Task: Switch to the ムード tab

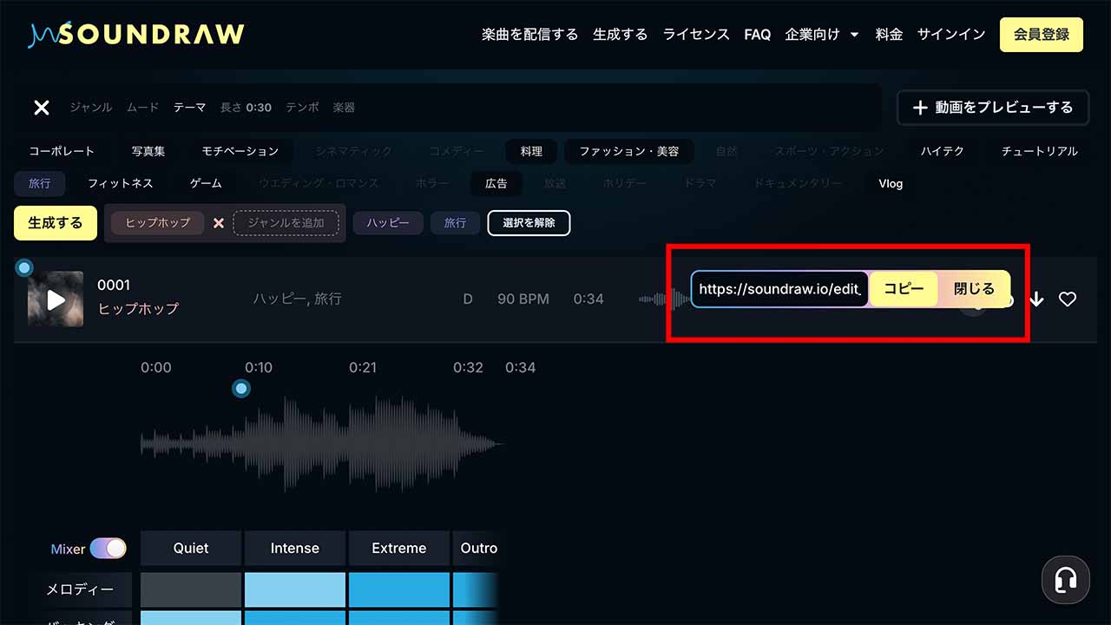Action: [141, 108]
